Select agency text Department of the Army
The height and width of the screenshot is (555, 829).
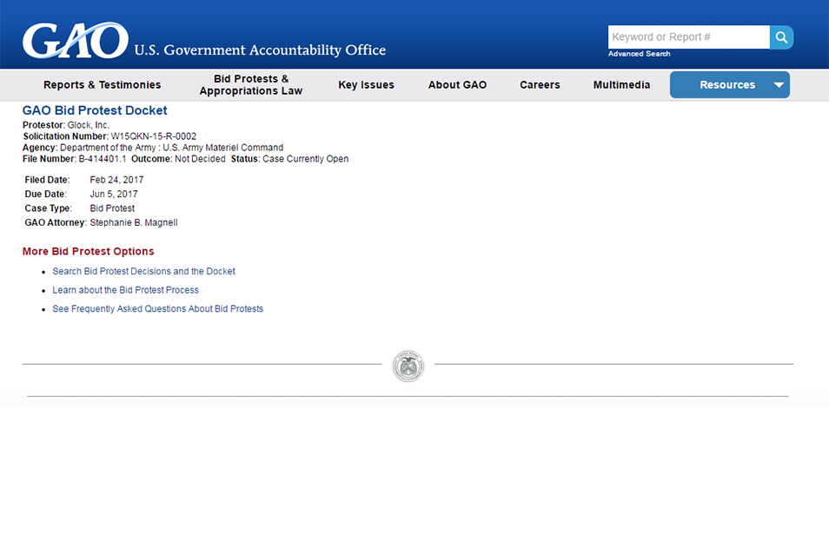click(x=108, y=148)
